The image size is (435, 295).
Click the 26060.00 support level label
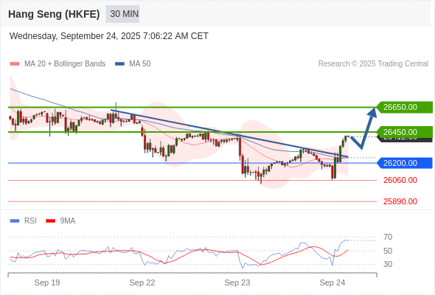click(x=400, y=181)
